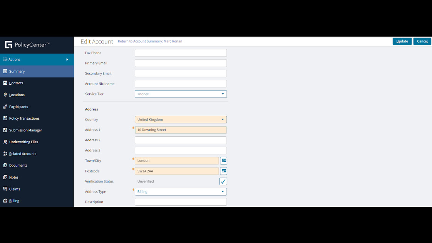
Task: Open the Billing section
Action: pyautogui.click(x=13, y=201)
